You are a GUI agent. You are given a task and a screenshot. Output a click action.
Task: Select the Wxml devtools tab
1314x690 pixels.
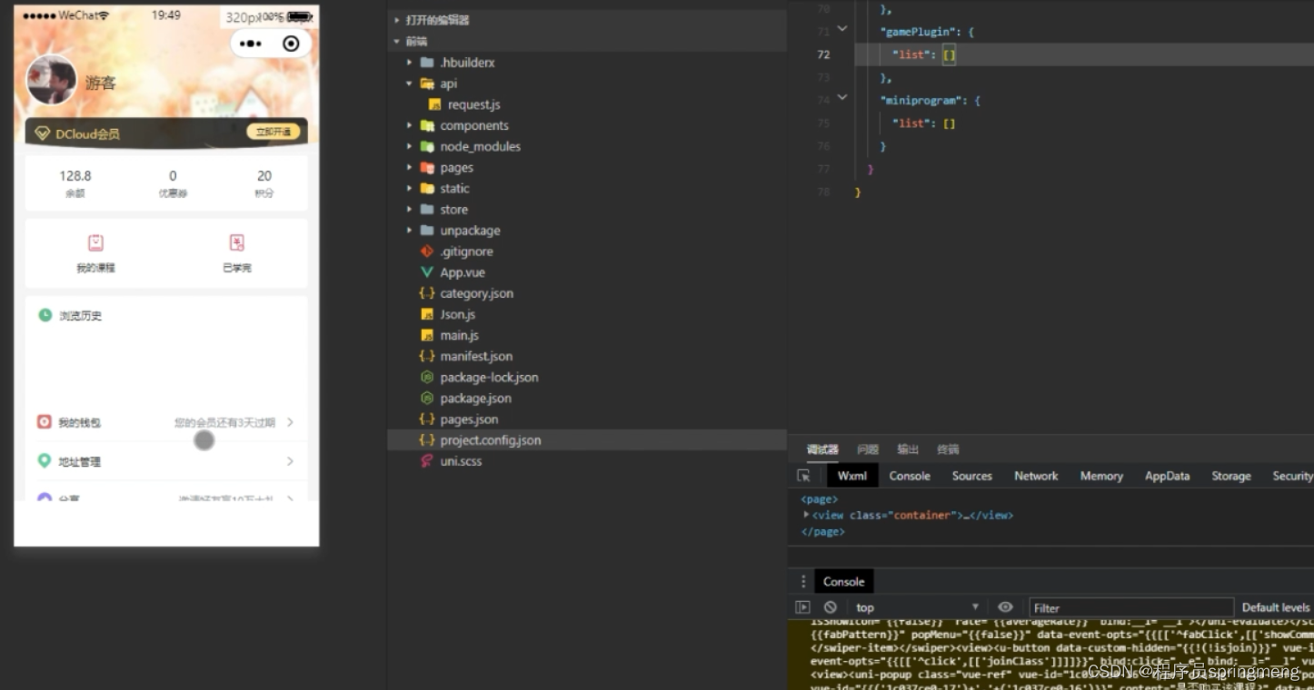852,476
